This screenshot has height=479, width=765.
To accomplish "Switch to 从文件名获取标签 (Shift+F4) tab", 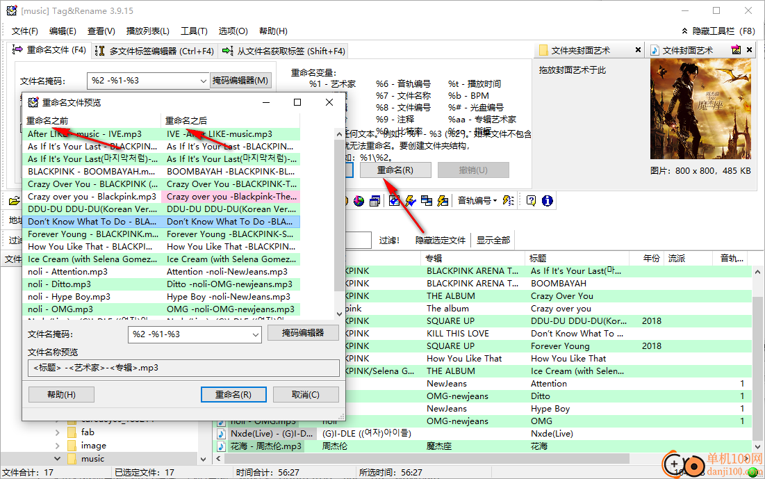I will tap(283, 51).
